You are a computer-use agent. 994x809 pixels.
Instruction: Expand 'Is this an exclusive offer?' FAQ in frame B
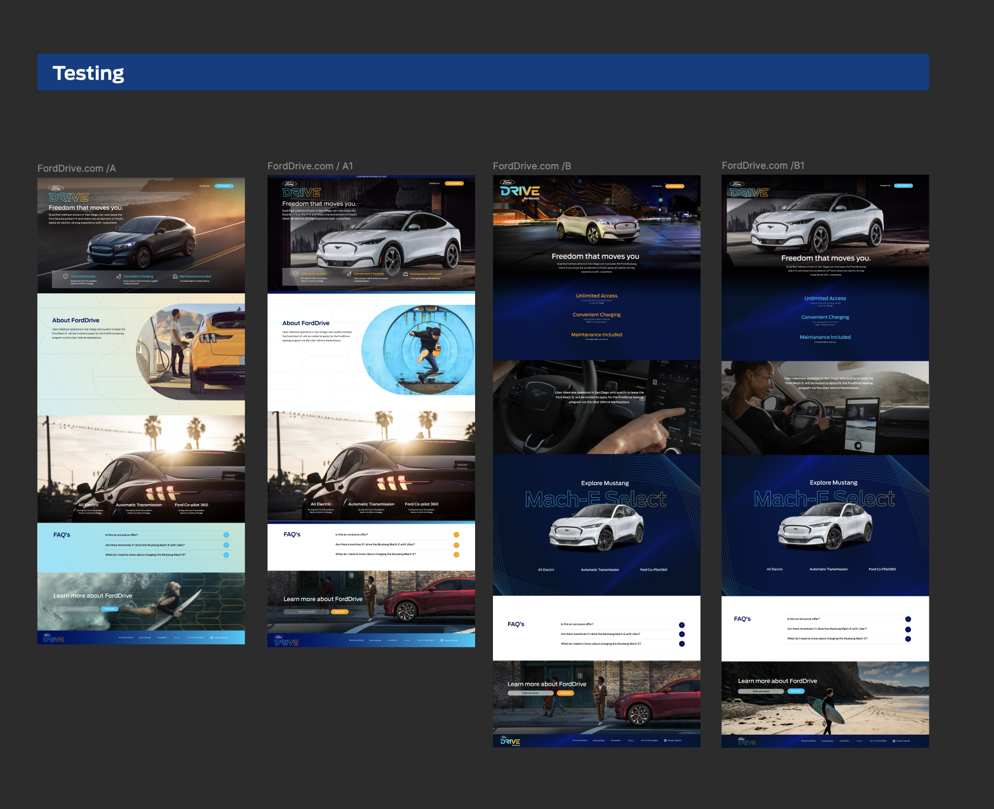coord(682,625)
